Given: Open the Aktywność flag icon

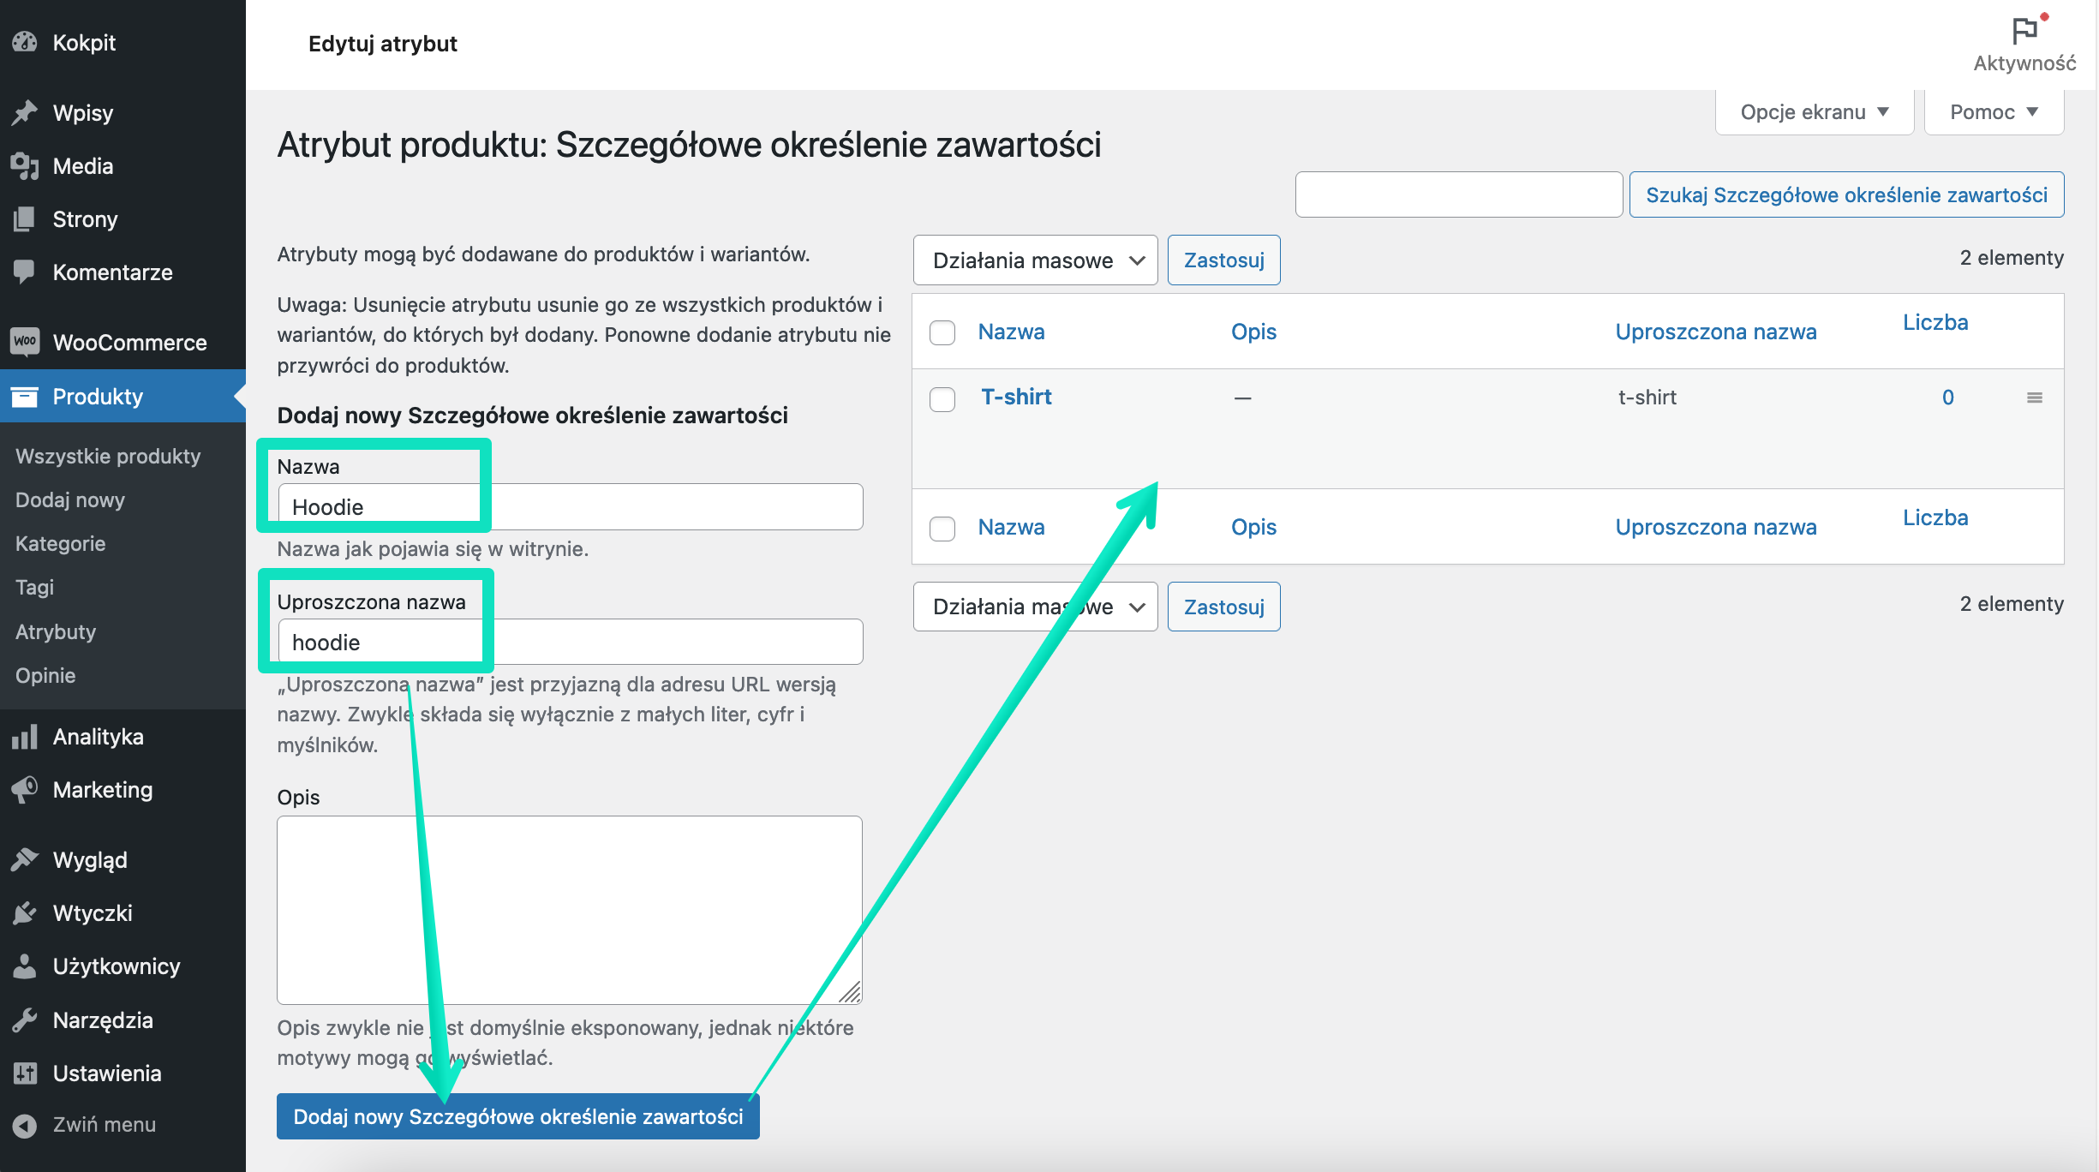Looking at the screenshot, I should click(x=2024, y=32).
